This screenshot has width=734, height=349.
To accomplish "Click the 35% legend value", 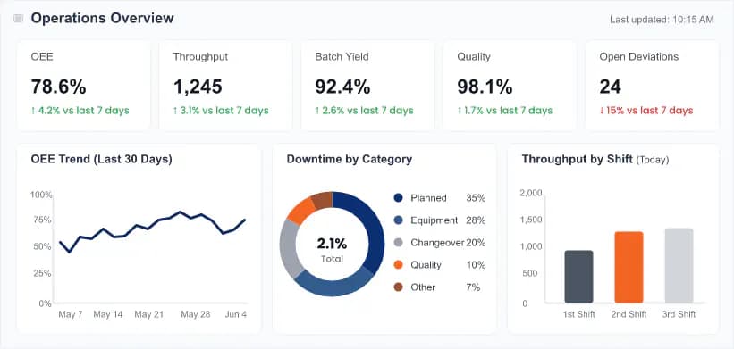I will click(476, 198).
